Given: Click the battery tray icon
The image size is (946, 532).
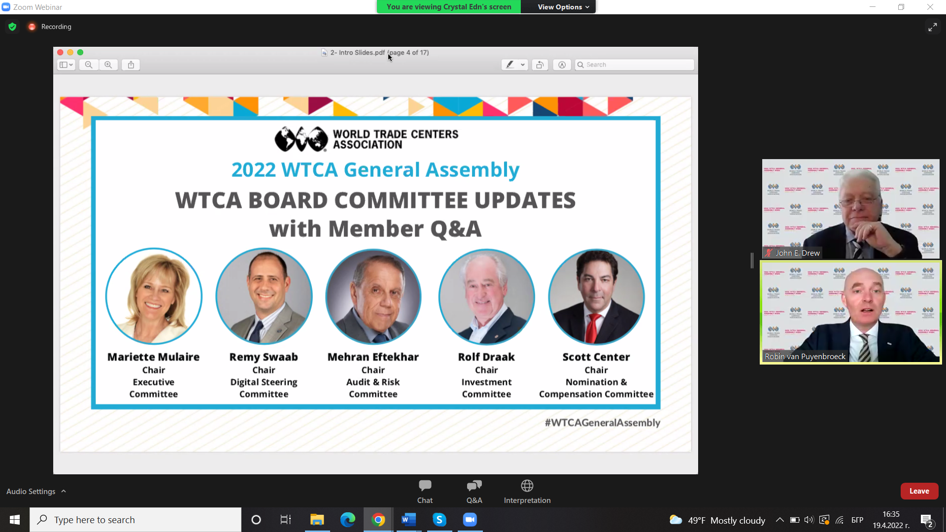Looking at the screenshot, I should point(795,520).
